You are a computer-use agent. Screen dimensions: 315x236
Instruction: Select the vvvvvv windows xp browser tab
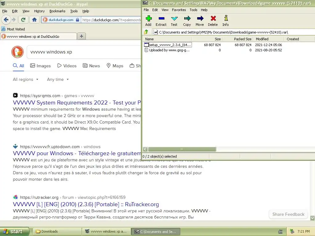point(38,37)
